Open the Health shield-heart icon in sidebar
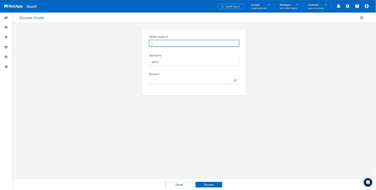376x190 pixels. (x=6, y=27)
